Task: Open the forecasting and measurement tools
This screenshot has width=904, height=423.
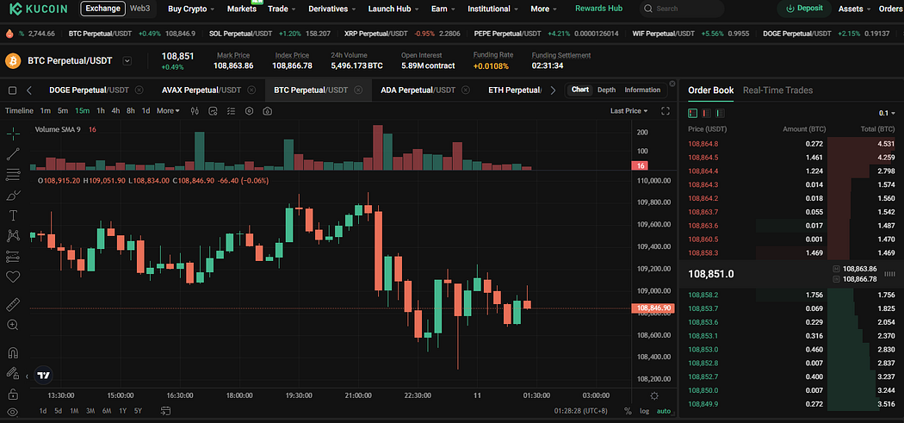Action: coord(13,256)
